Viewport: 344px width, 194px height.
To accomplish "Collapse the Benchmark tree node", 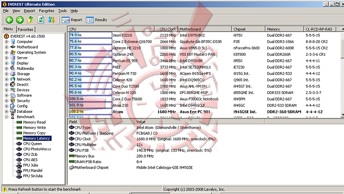I will tap(6, 117).
